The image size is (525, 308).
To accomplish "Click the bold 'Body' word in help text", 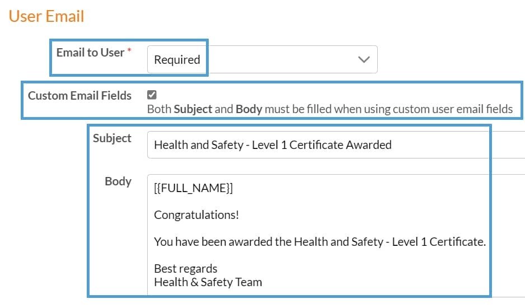I will click(x=249, y=109).
